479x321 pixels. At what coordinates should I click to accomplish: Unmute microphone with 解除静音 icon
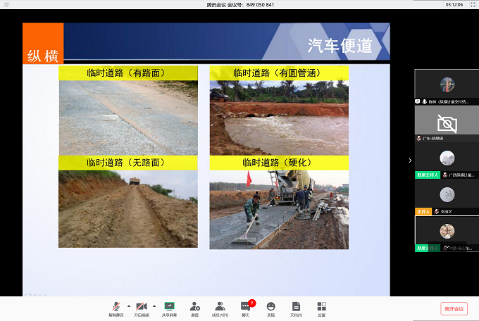(116, 306)
